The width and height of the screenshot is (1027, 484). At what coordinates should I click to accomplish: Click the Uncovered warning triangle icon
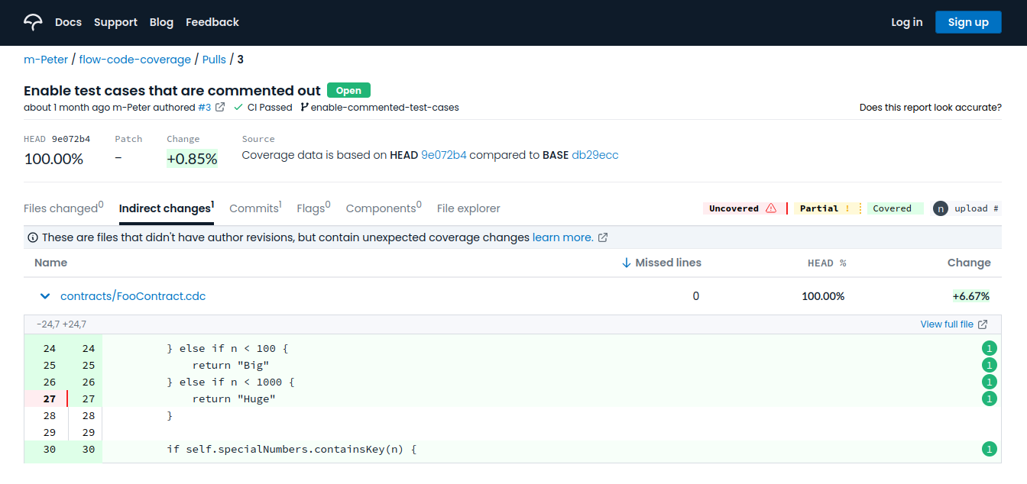[771, 208]
